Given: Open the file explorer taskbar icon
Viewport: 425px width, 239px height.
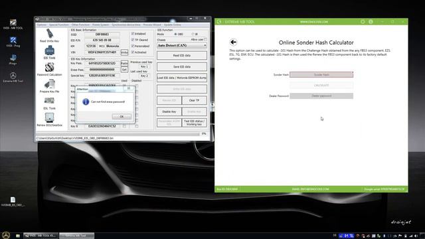Looking at the screenshot, I should pyautogui.click(x=18, y=236).
